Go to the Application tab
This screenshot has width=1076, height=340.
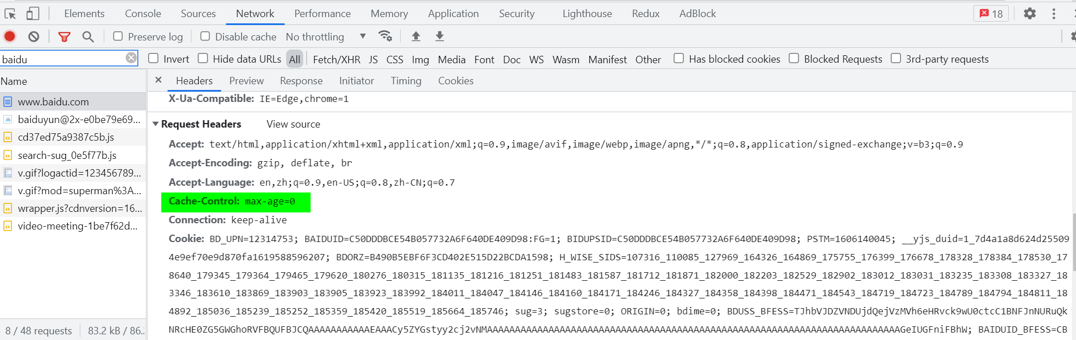click(x=454, y=14)
